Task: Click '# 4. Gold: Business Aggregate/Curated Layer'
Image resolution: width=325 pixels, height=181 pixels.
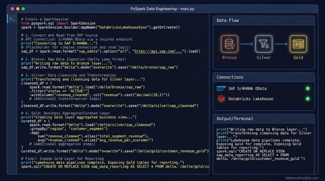Action: (65, 113)
